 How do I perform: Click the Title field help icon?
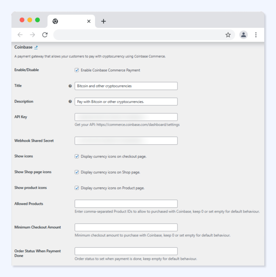pyautogui.click(x=70, y=86)
